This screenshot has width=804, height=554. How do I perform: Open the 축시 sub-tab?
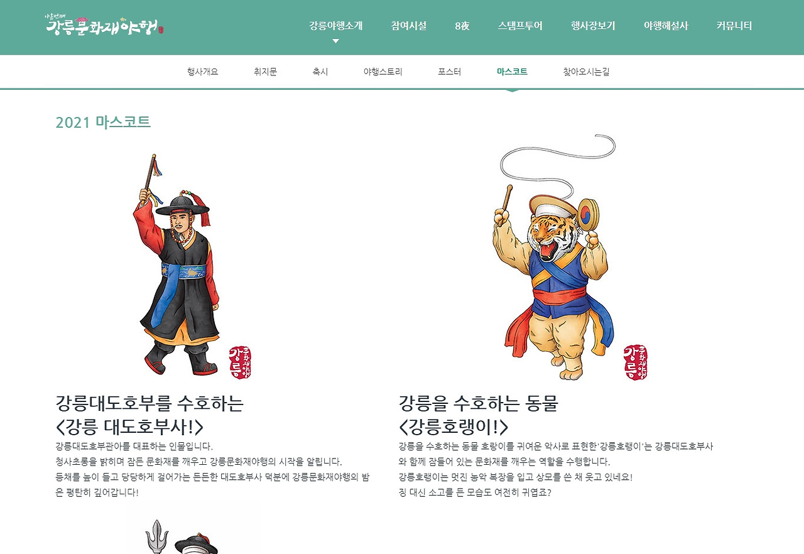click(320, 72)
